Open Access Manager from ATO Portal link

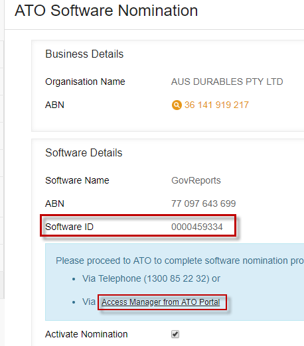pyautogui.click(x=161, y=302)
